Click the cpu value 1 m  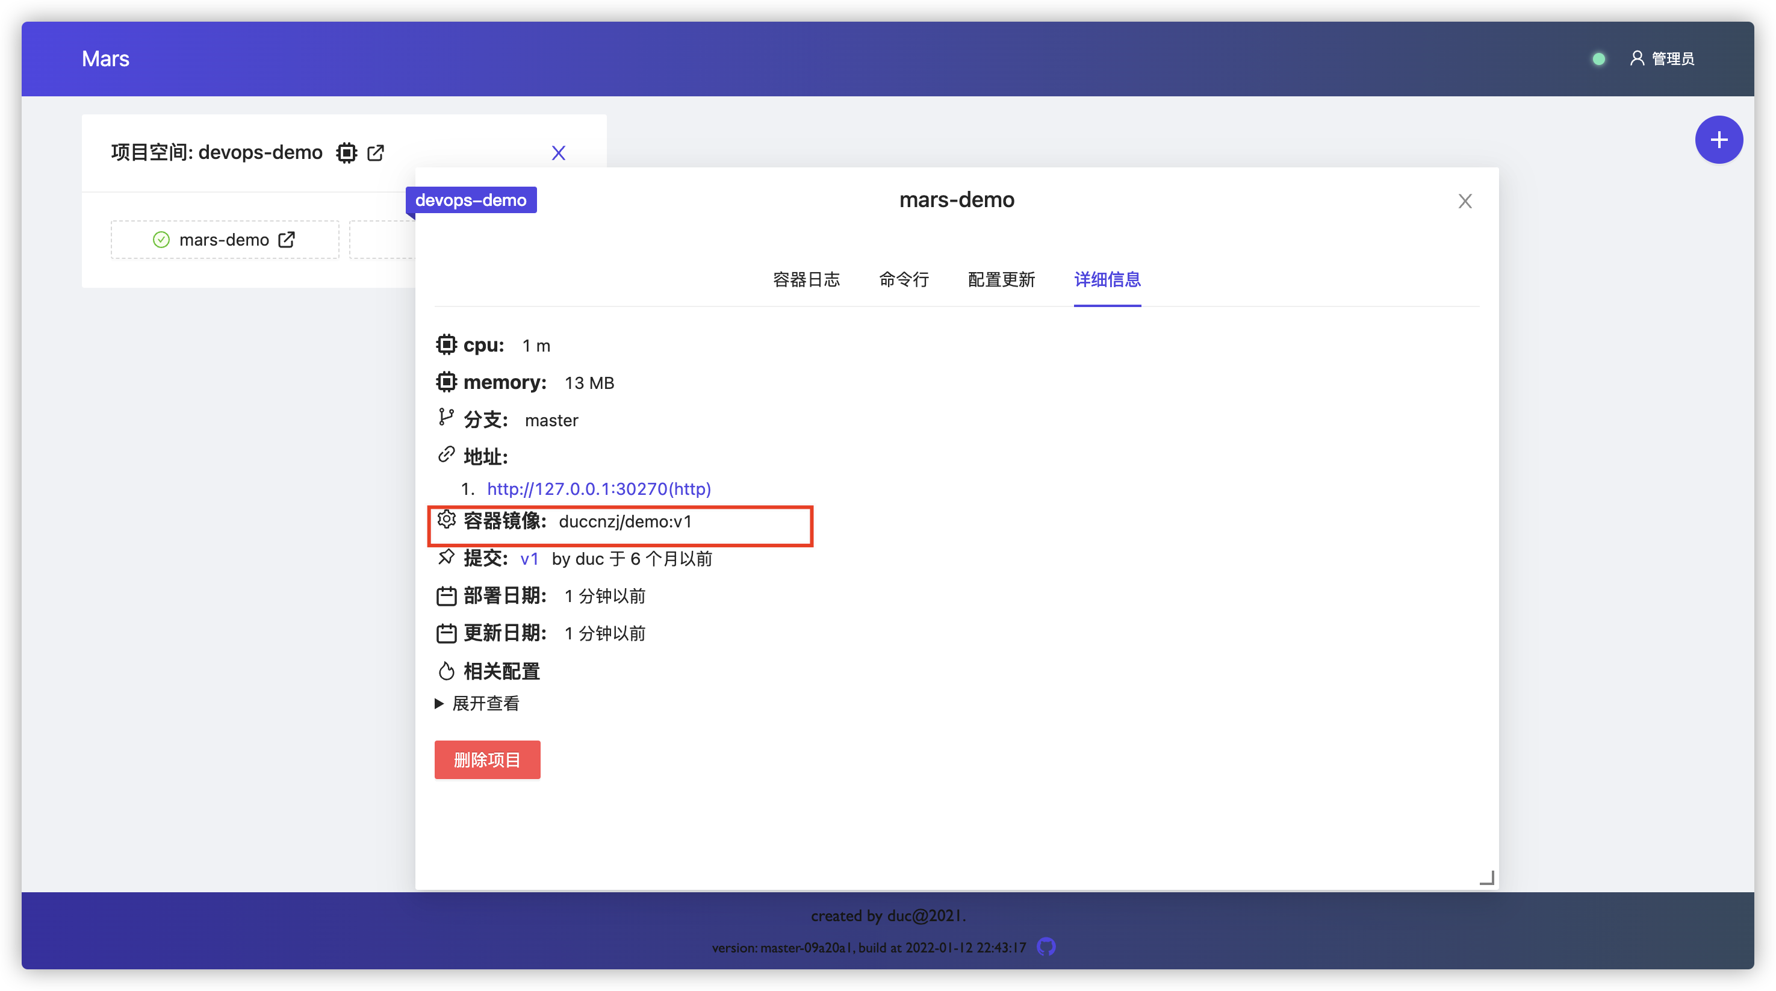tap(536, 346)
